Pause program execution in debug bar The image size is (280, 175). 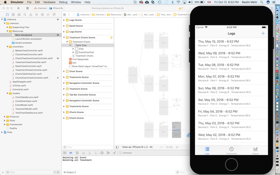point(77,153)
